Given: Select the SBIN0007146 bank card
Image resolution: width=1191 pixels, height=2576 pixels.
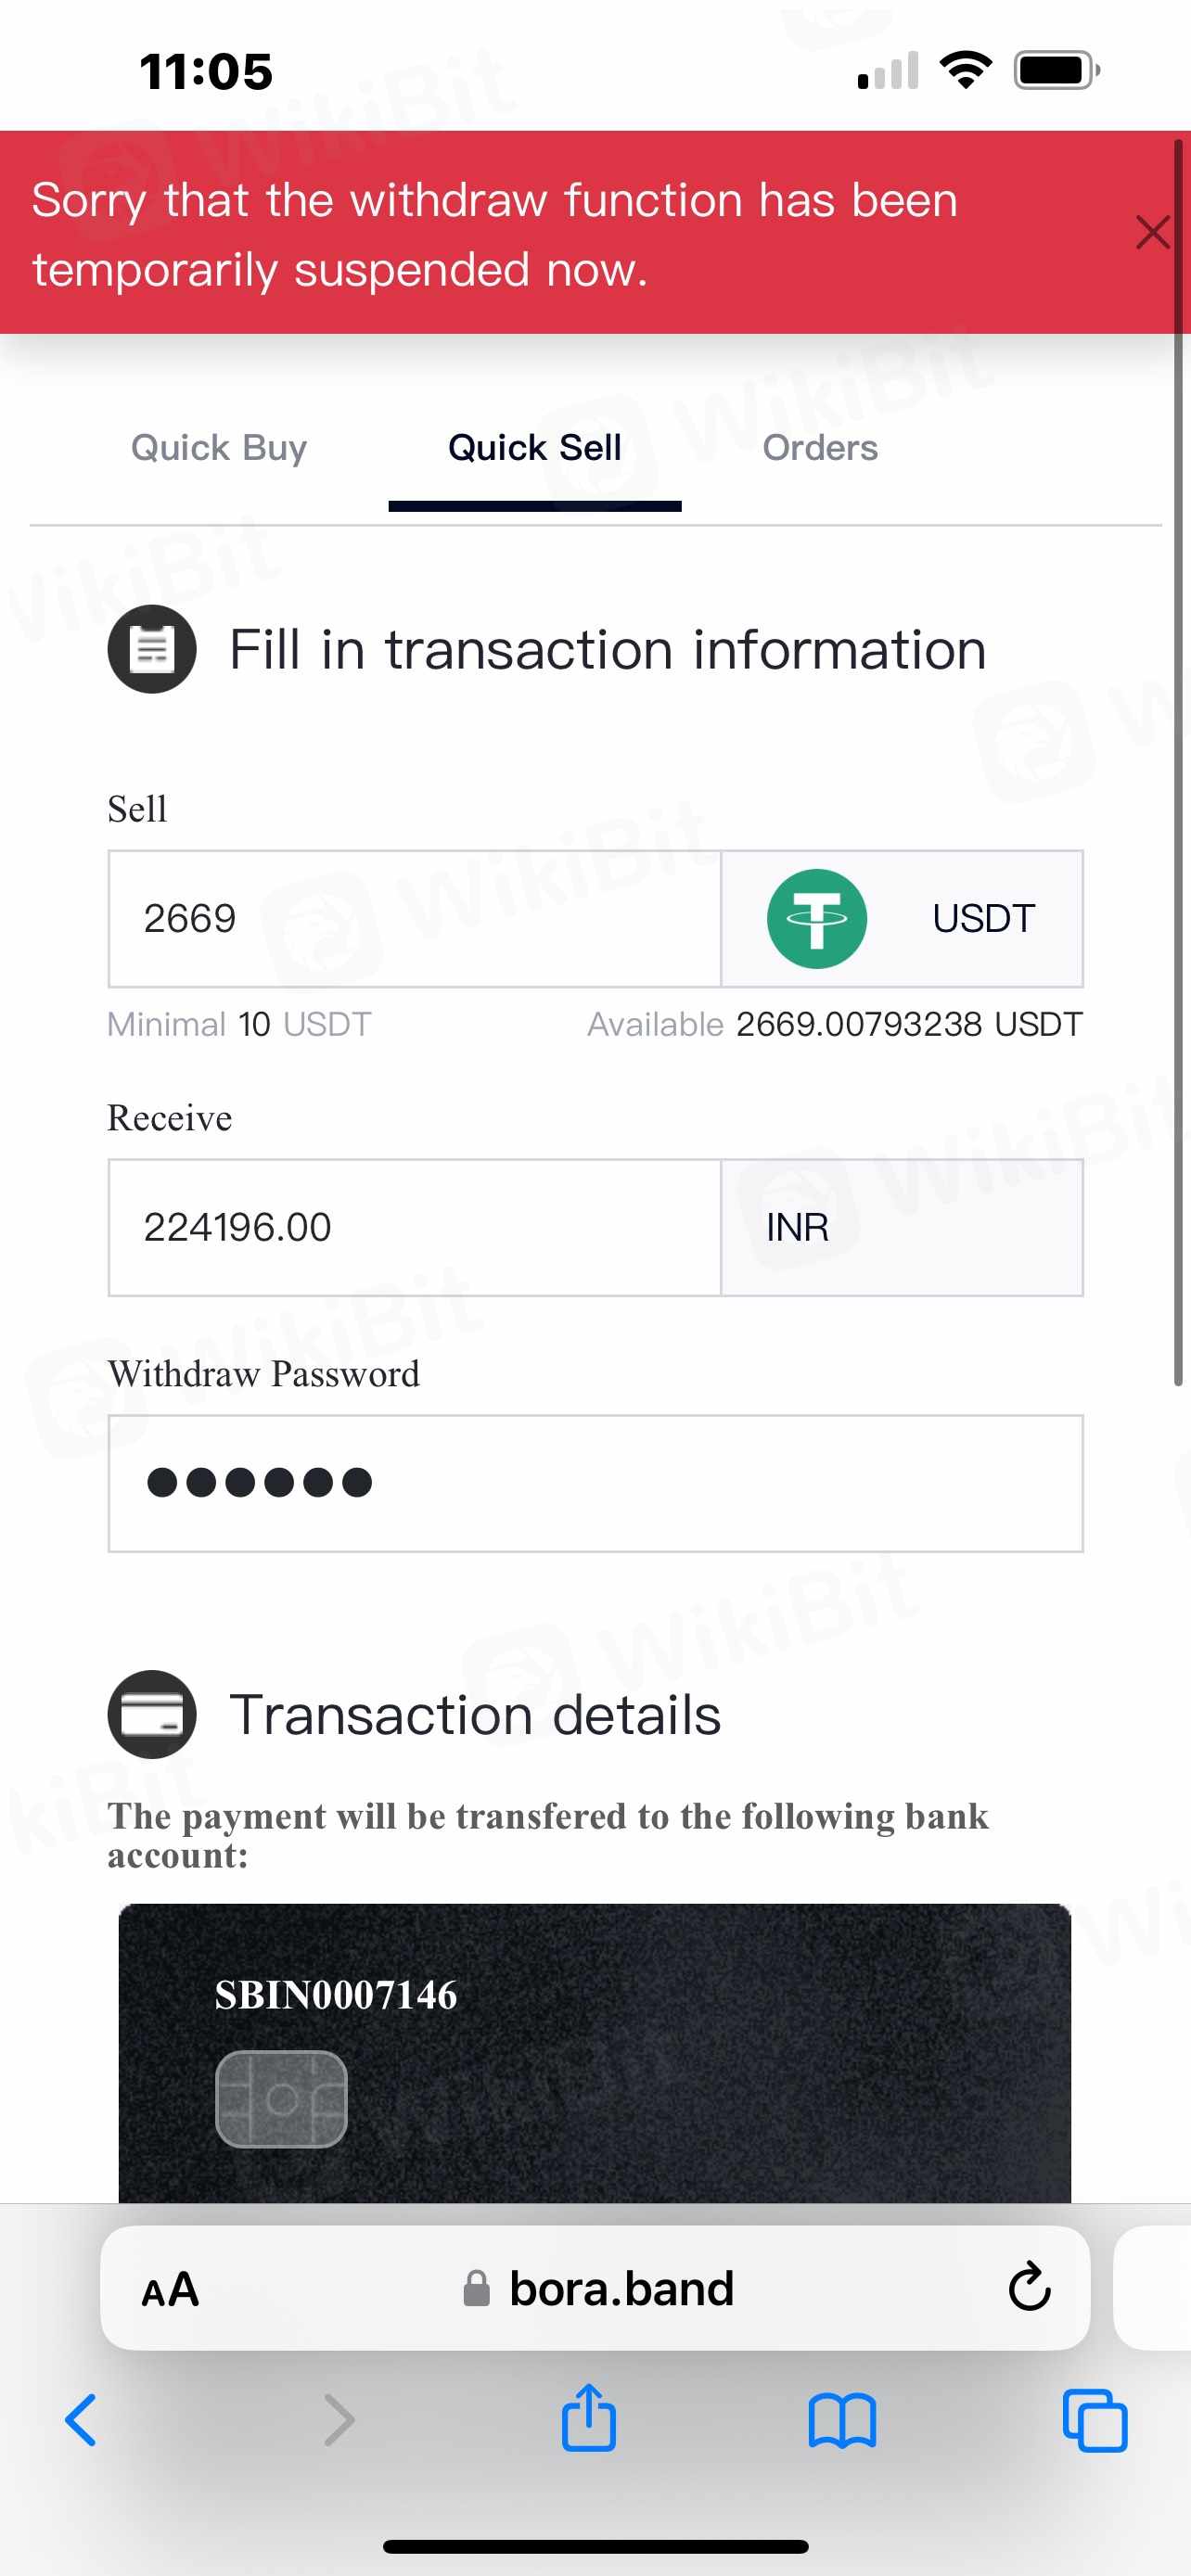Looking at the screenshot, I should point(594,2052).
